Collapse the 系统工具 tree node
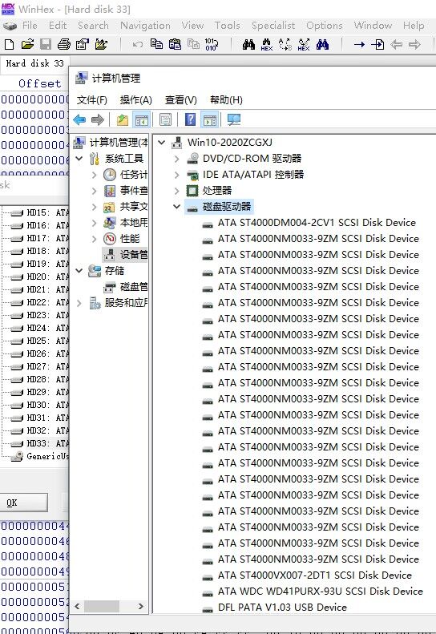The width and height of the screenshot is (436, 634). (x=79, y=159)
